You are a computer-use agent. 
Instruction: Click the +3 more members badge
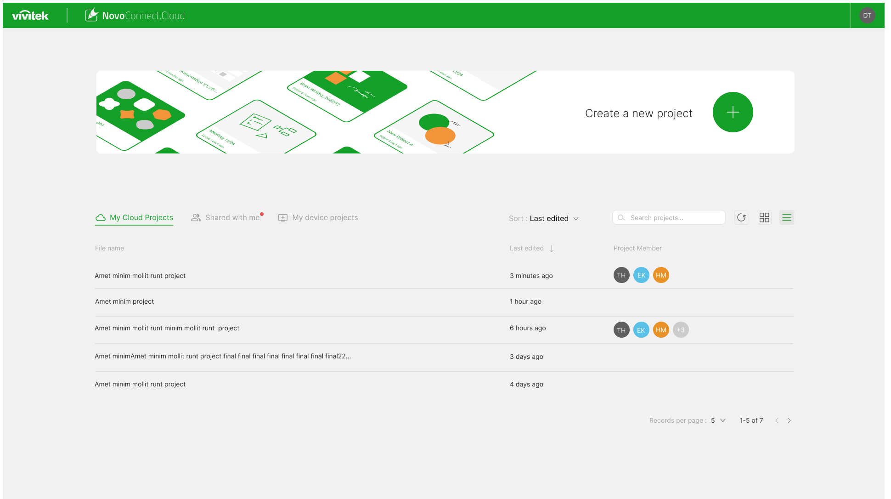click(x=681, y=330)
